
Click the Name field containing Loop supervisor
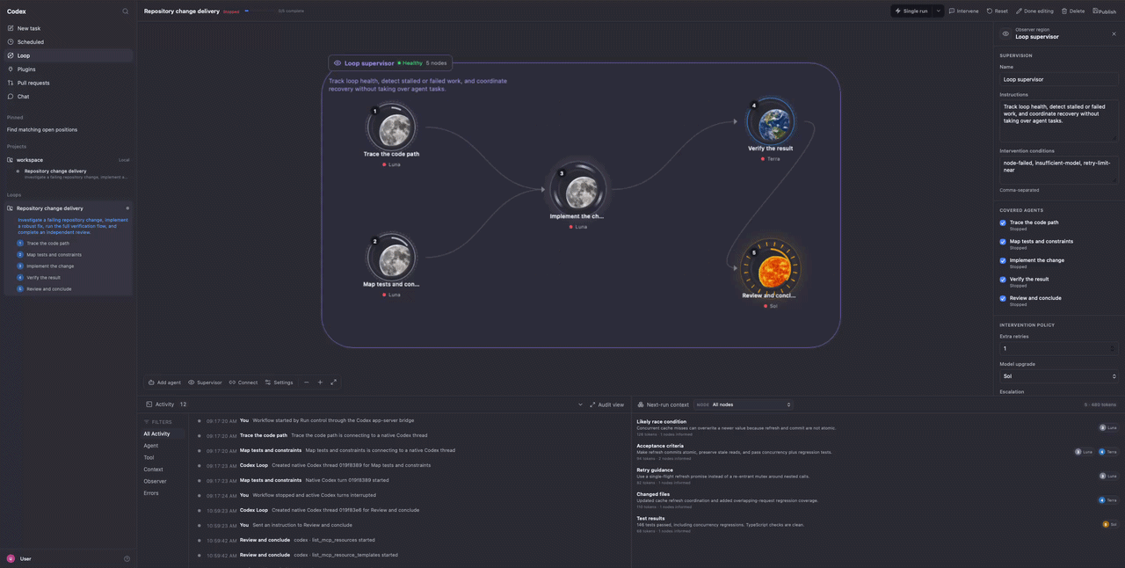point(1058,79)
